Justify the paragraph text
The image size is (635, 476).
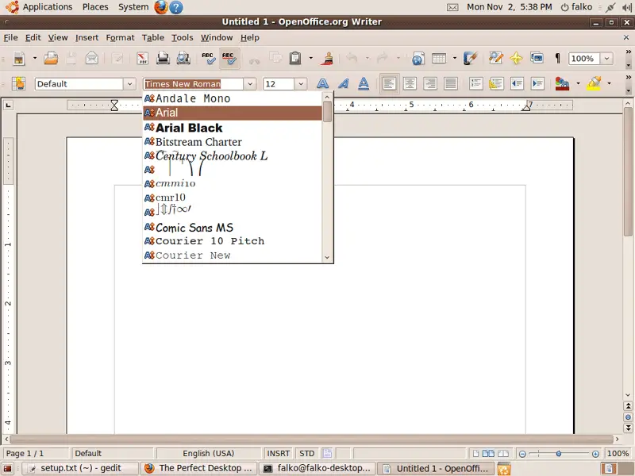click(x=450, y=84)
